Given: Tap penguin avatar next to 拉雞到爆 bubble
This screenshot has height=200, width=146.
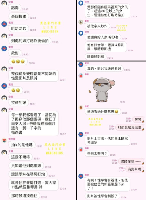Looking at the screenshot, I should (x=4, y=98).
